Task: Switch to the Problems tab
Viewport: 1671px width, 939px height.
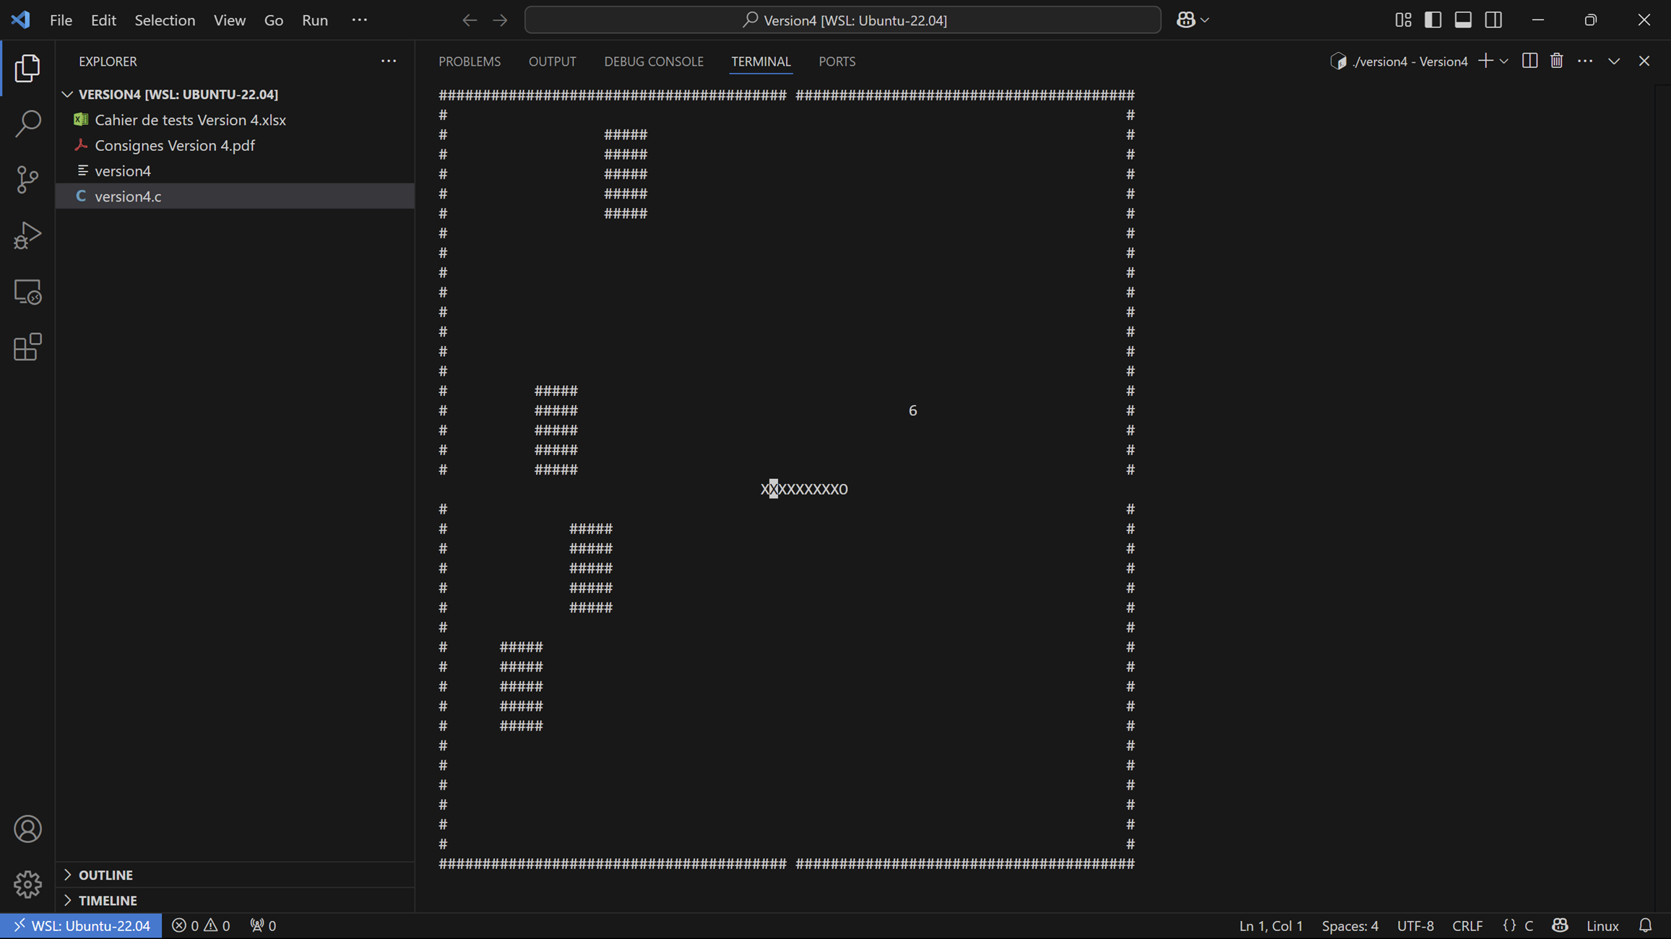Action: (x=469, y=61)
